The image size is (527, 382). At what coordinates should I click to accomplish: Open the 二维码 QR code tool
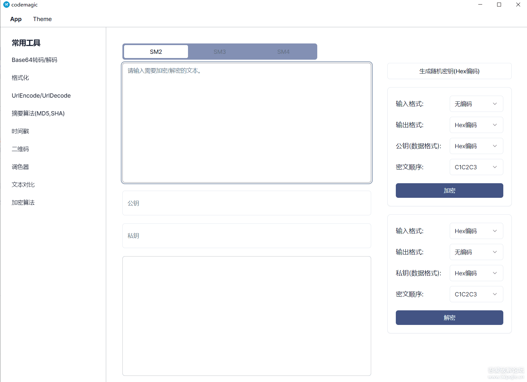20,149
